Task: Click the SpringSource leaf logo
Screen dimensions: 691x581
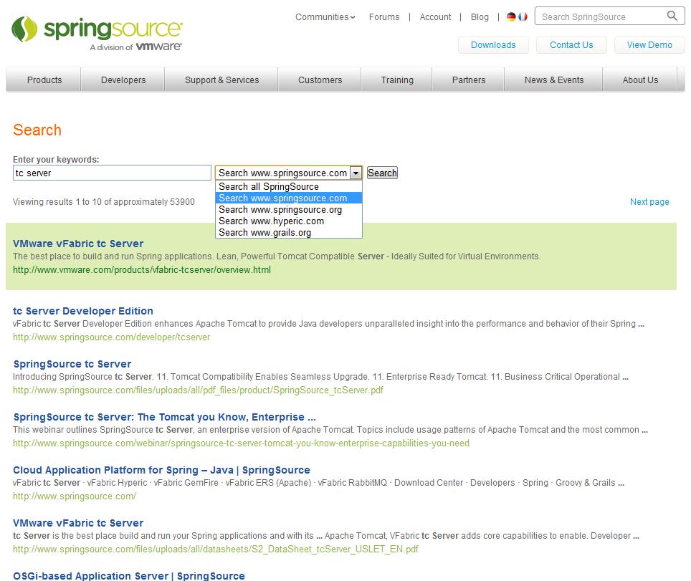Action: (x=24, y=29)
